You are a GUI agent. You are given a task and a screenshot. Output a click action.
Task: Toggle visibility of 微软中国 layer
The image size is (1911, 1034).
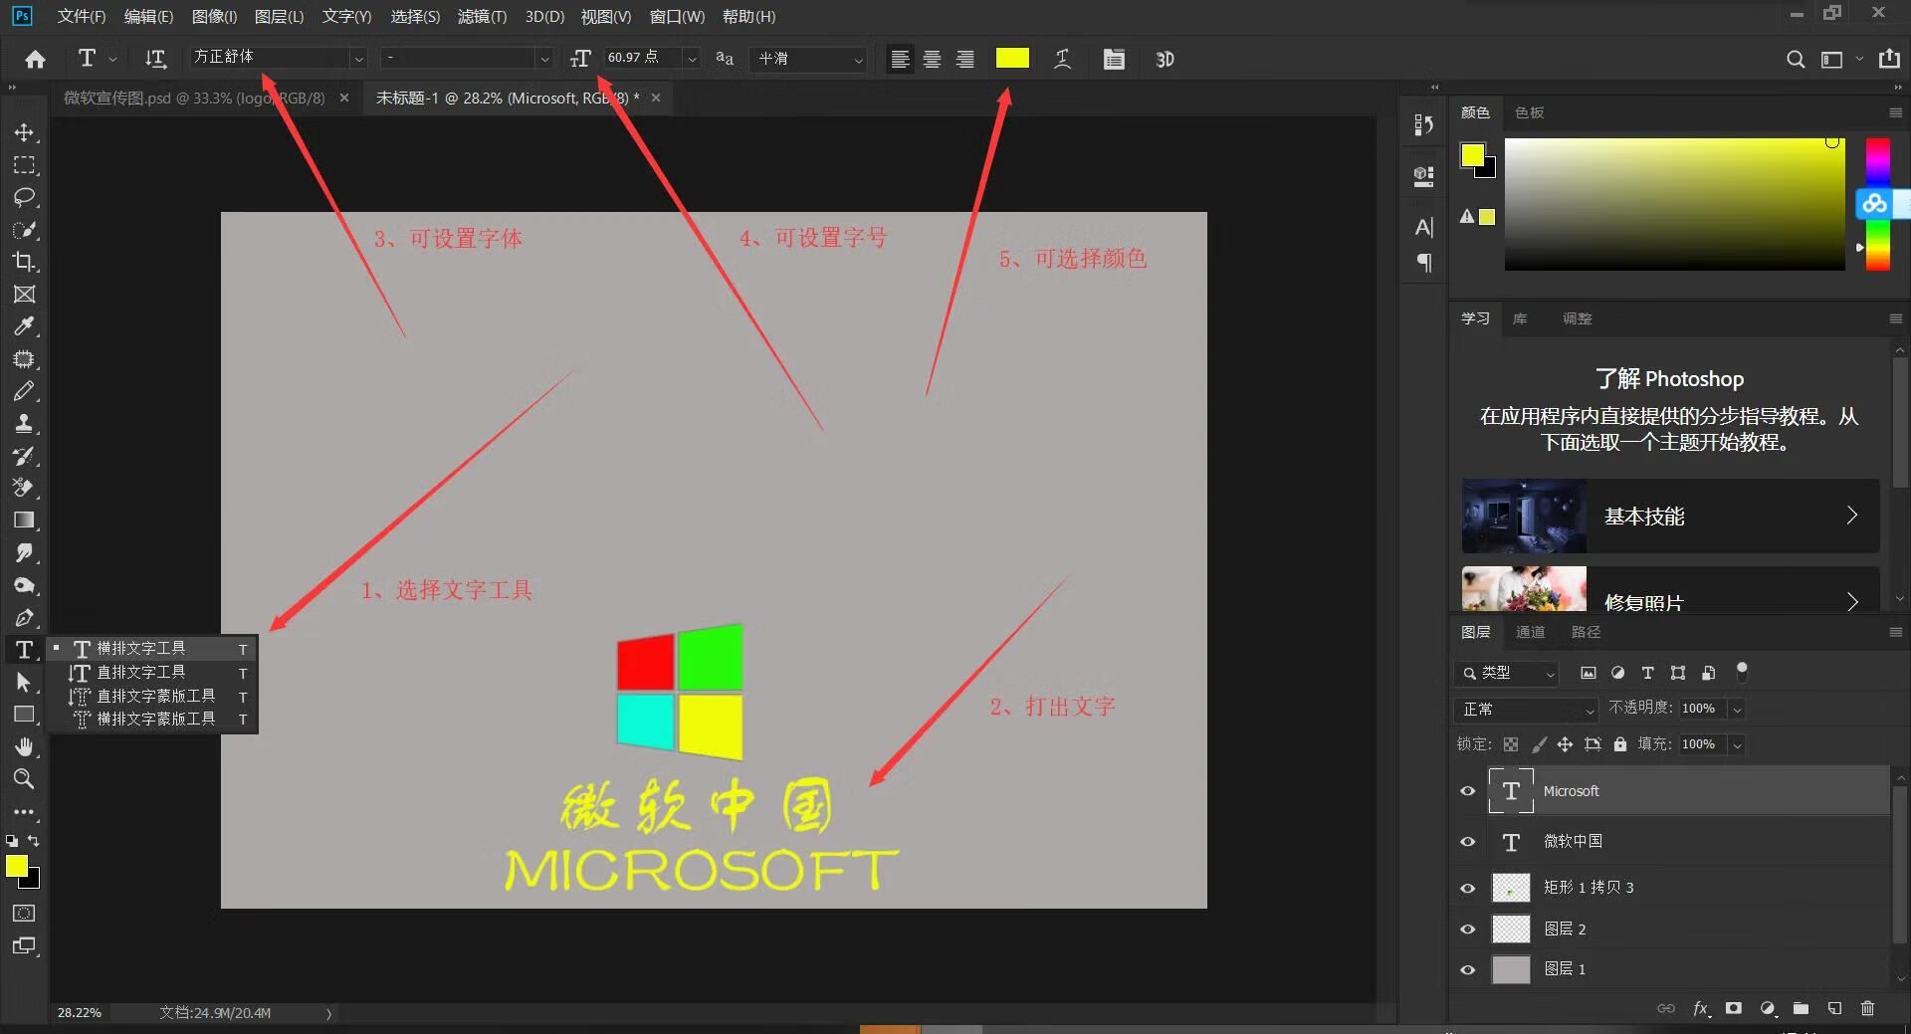1467,842
